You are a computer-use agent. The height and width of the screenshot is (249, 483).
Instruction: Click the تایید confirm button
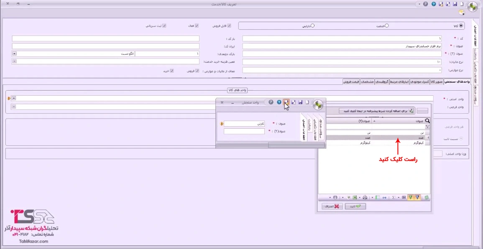click(x=355, y=206)
